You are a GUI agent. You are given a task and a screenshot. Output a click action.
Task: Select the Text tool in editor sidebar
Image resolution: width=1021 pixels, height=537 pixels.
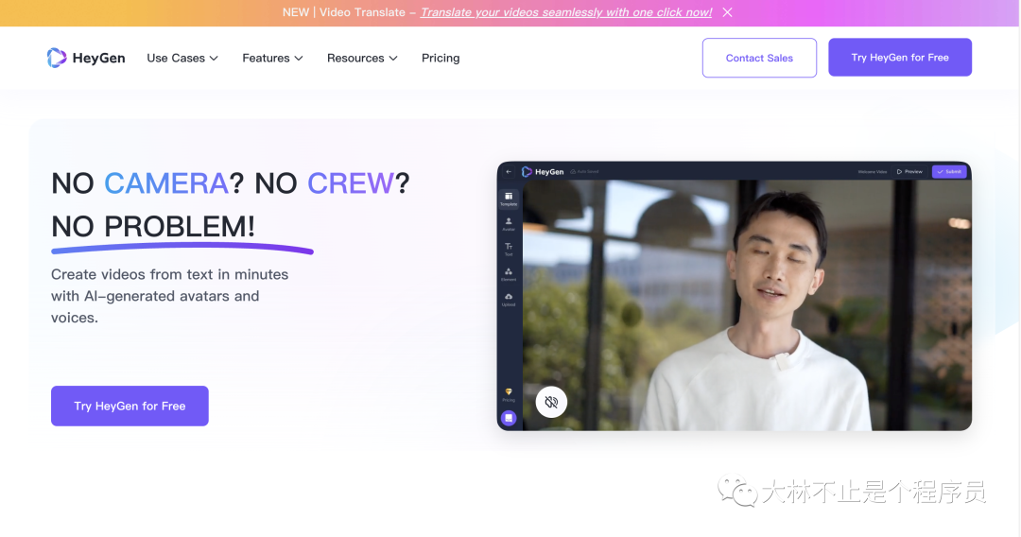(509, 249)
